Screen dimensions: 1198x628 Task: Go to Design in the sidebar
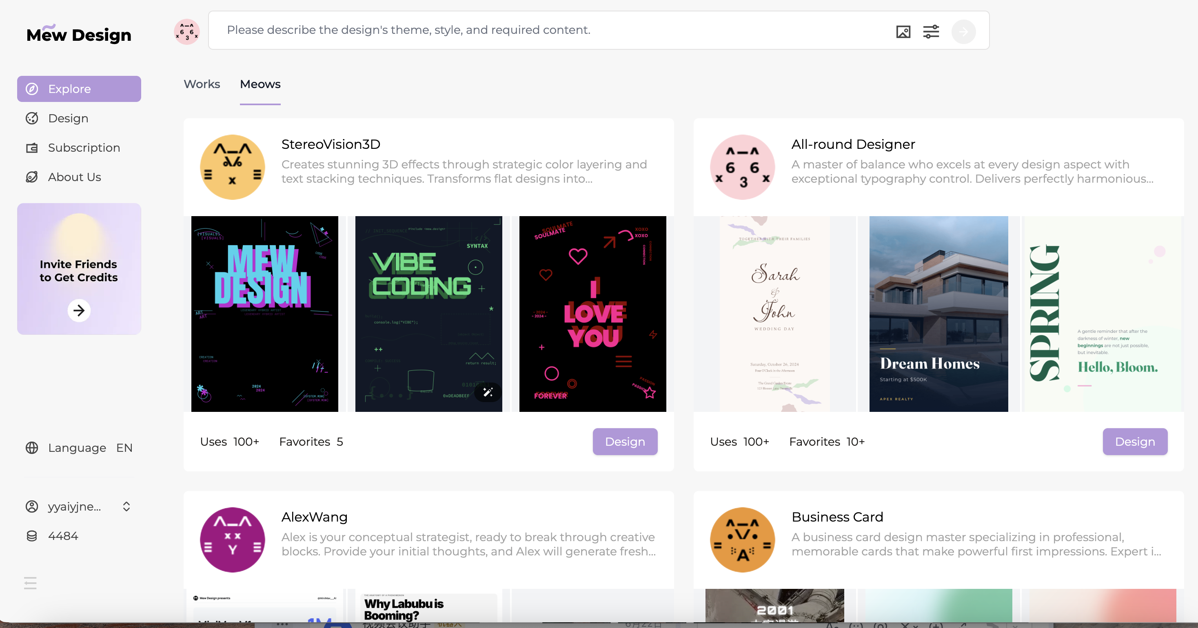tap(79, 118)
